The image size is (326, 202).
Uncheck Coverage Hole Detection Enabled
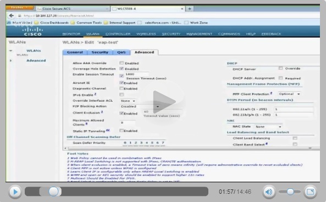point(121,68)
